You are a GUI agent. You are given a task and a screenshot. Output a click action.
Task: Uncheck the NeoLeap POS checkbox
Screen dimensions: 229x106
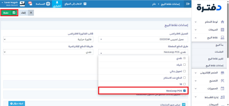(184, 91)
